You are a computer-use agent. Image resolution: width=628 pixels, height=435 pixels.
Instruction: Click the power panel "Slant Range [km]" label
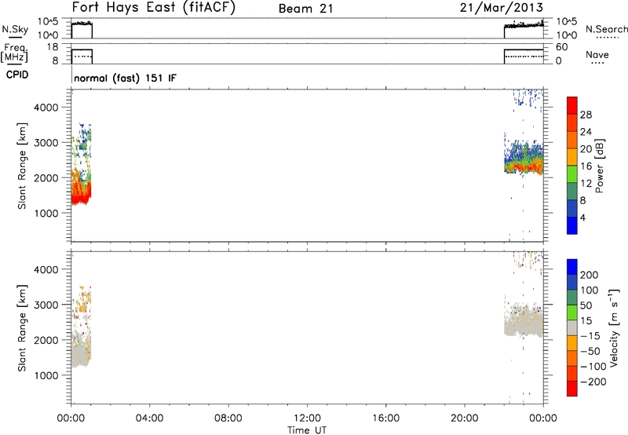(x=22, y=166)
